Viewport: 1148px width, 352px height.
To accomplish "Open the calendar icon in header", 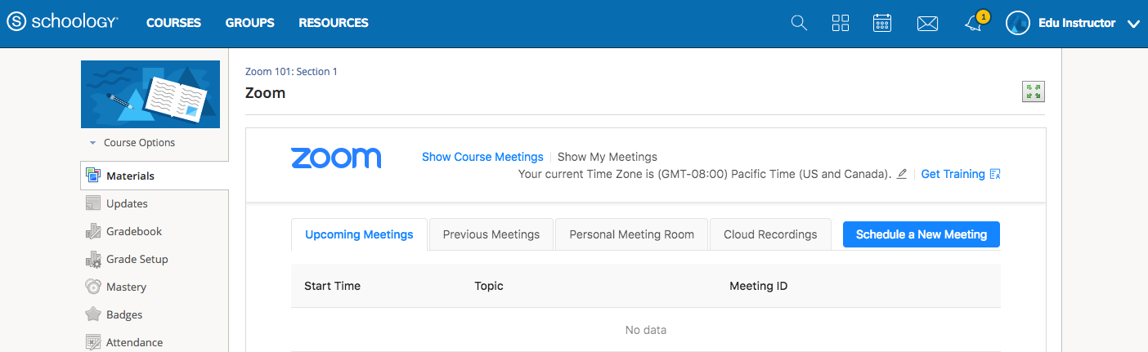I will coord(882,23).
